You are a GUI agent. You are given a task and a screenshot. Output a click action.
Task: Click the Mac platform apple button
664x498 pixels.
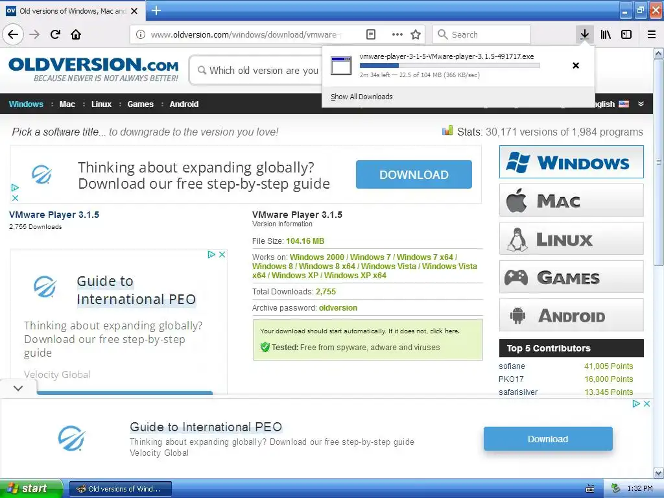pos(571,200)
